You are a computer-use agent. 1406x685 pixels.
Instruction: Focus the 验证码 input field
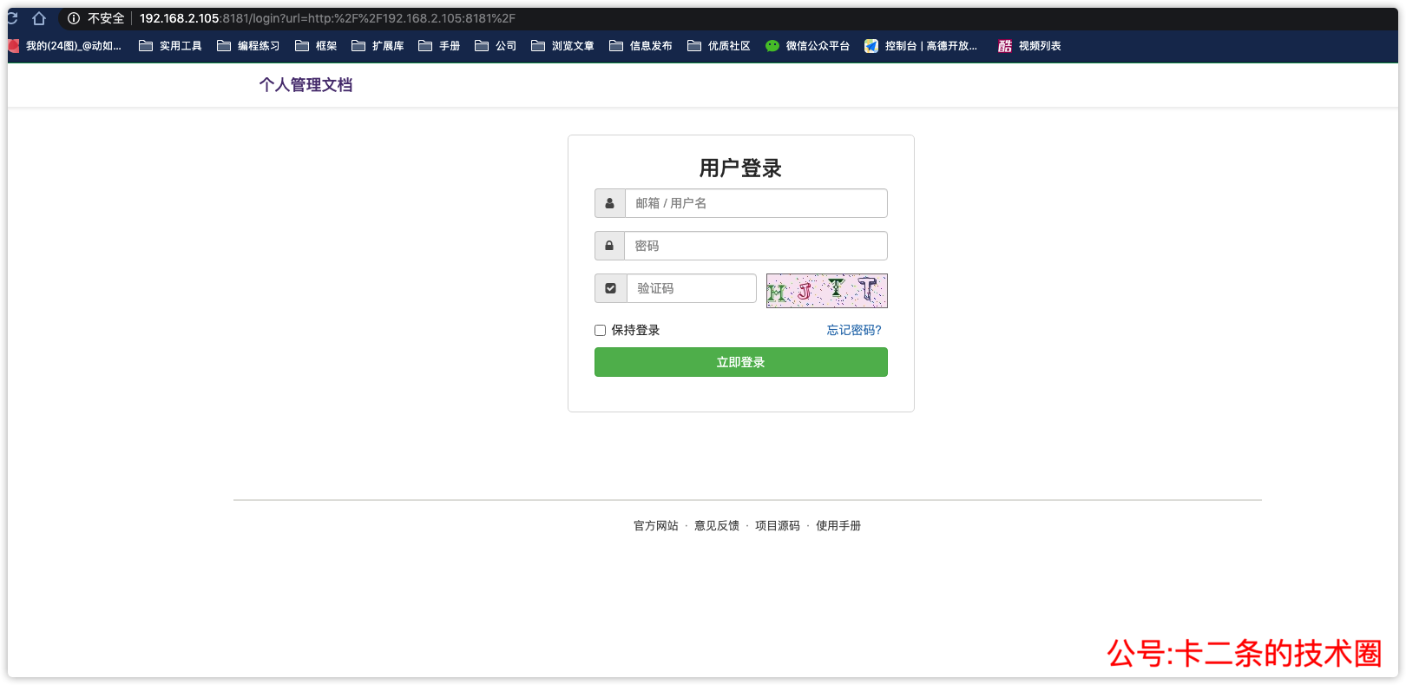tap(692, 288)
